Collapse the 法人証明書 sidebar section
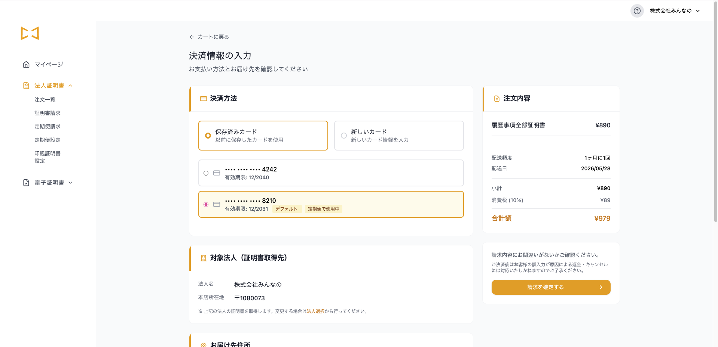This screenshot has width=718, height=347. (70, 86)
